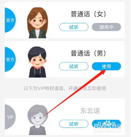Screen dimensions: 131x137
Task: Click the VIP特权语音 notice text
Action: point(65,88)
